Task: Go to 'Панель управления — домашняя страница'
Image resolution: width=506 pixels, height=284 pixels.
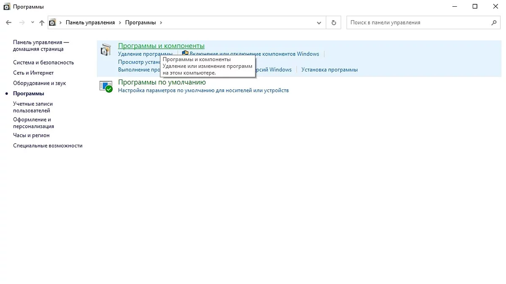Action: click(x=41, y=45)
